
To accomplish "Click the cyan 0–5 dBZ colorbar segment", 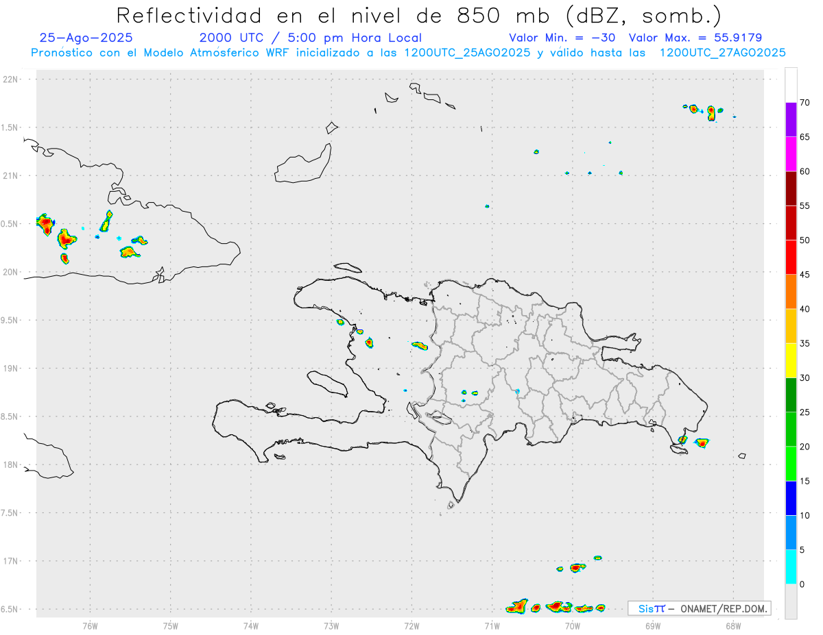I will click(x=791, y=567).
